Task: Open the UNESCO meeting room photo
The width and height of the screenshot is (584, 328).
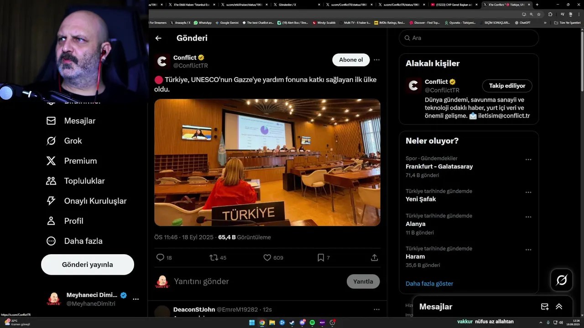Action: 267,163
